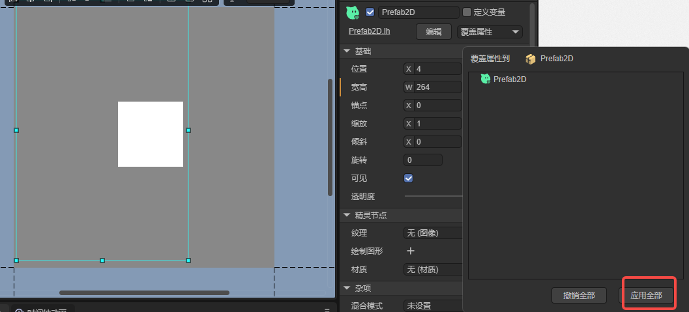The width and height of the screenshot is (689, 312).
Task: Click the green icon of Prefab2D tree item
Action: point(485,79)
